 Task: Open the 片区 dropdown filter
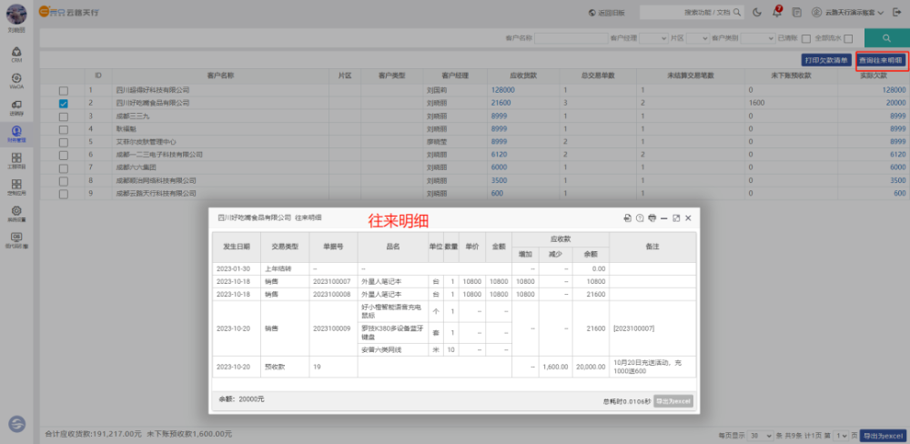(x=698, y=38)
